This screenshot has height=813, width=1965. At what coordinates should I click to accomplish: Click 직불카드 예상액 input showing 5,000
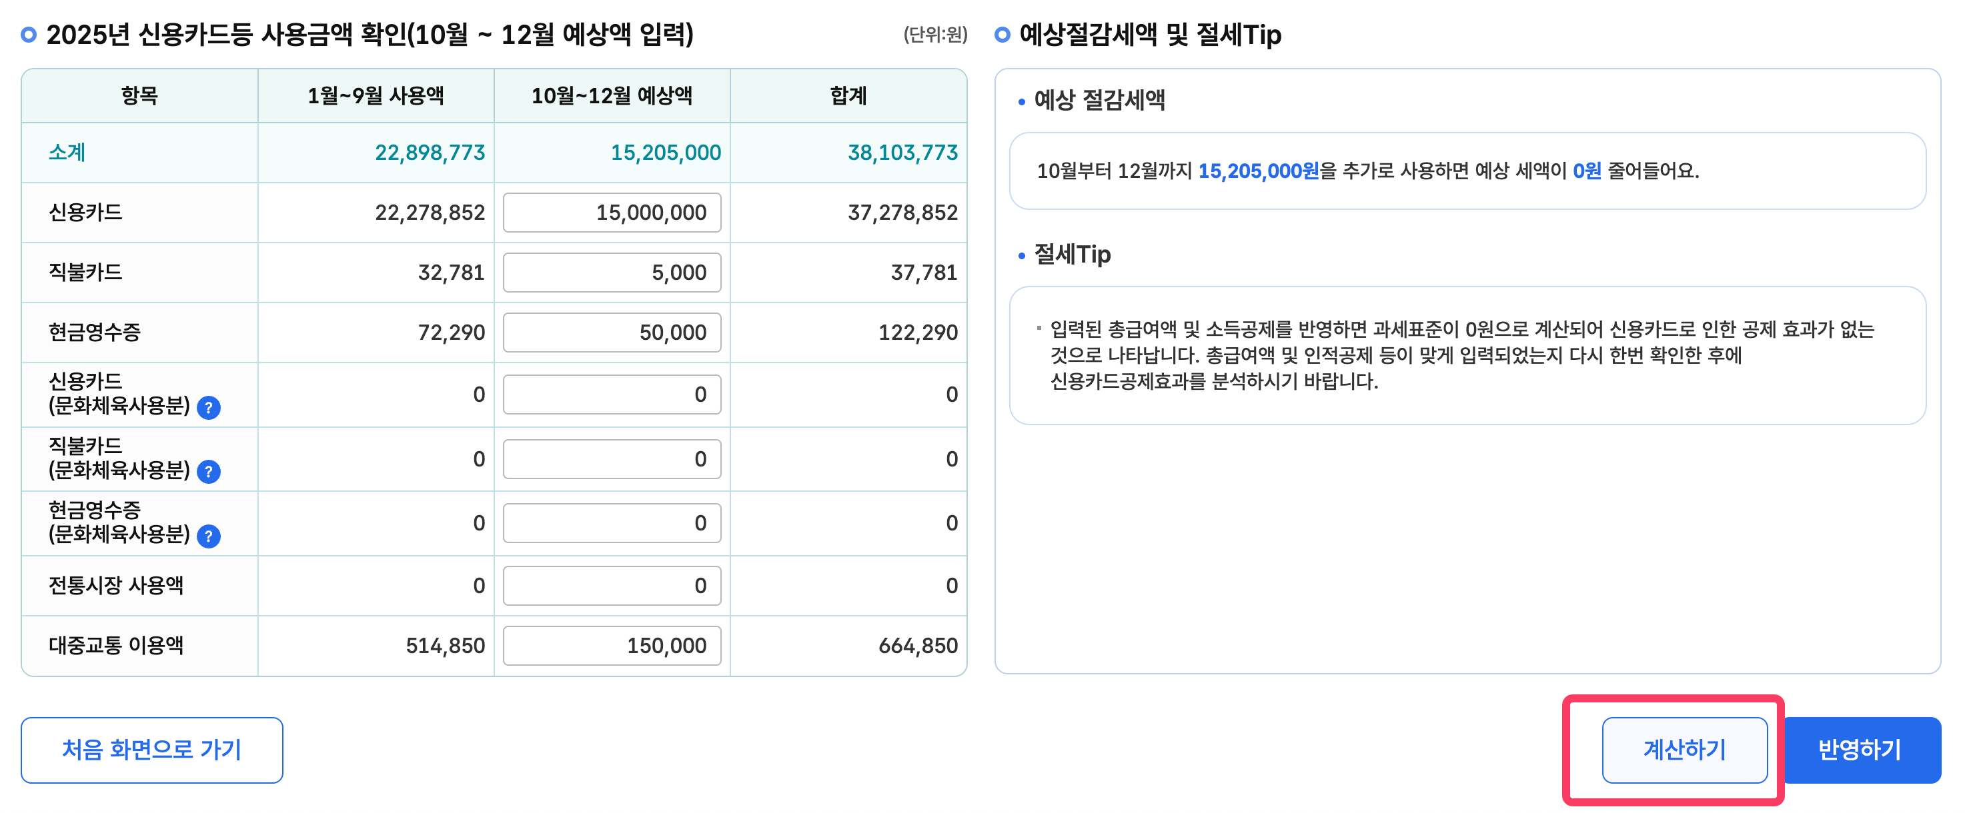[612, 272]
